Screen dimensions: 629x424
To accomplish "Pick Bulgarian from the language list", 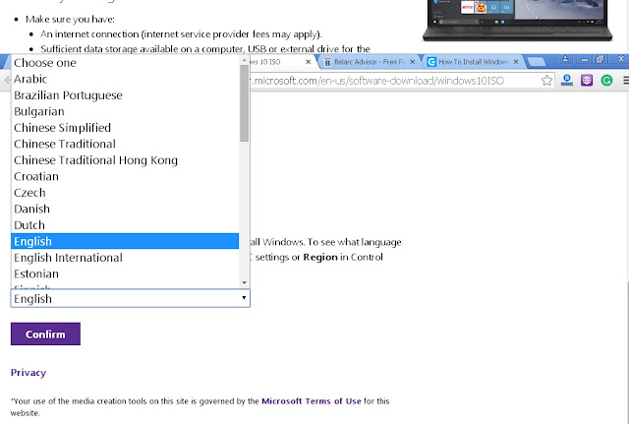I will tap(125, 111).
